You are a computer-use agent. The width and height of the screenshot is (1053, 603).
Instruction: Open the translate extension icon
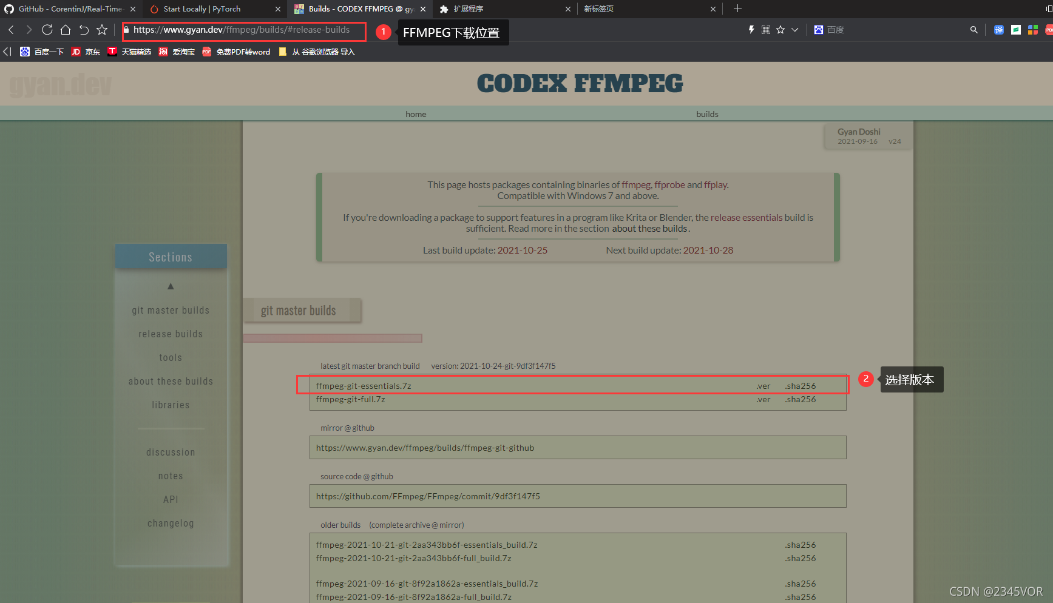999,30
